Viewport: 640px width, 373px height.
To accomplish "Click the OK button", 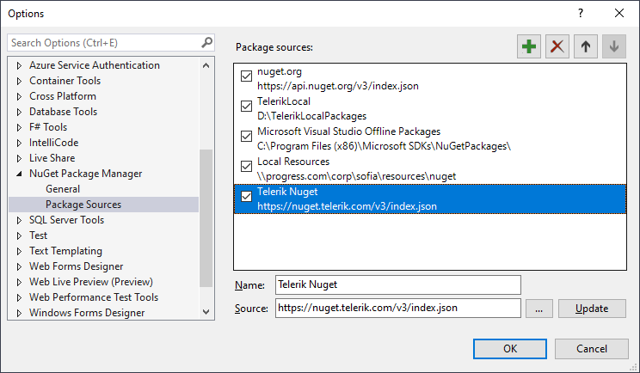I will (x=510, y=349).
